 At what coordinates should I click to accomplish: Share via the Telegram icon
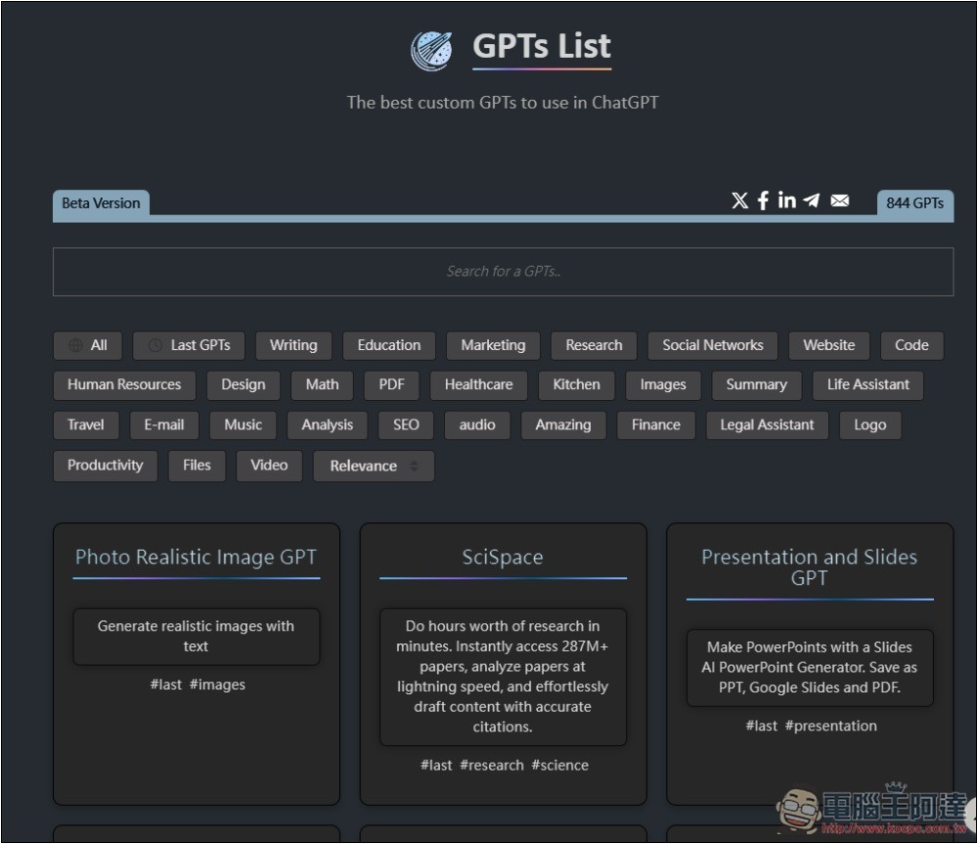tap(812, 200)
